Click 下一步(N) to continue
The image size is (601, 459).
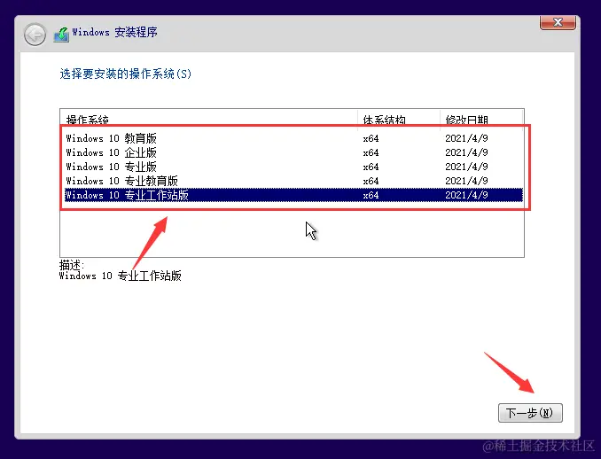tap(530, 413)
